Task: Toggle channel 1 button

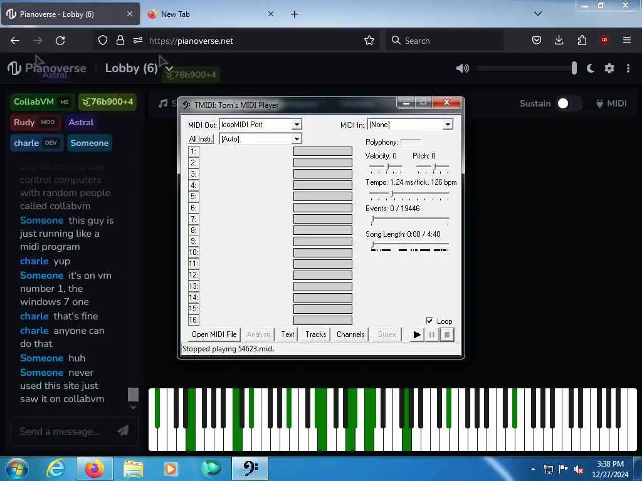Action: pyautogui.click(x=193, y=152)
